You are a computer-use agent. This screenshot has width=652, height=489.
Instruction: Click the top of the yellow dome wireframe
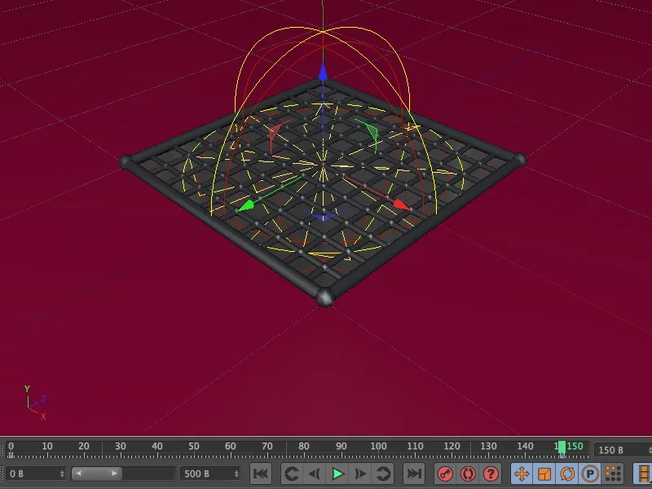323,30
